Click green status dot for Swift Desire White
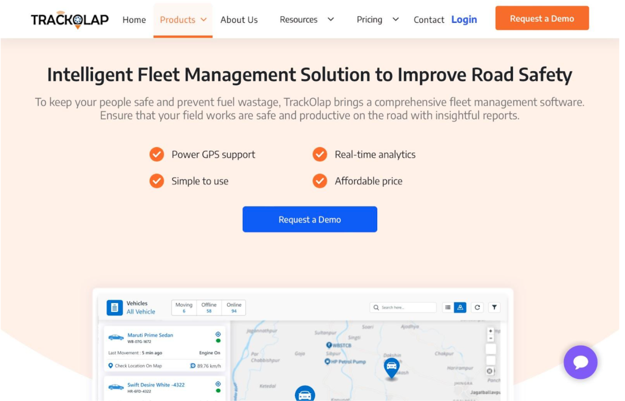625x401 pixels. (x=218, y=391)
